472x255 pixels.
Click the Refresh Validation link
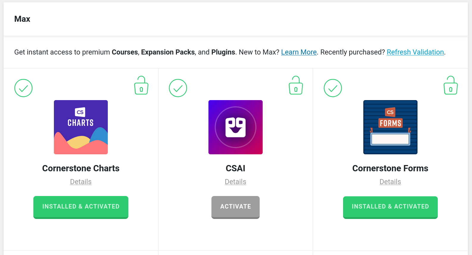415,52
